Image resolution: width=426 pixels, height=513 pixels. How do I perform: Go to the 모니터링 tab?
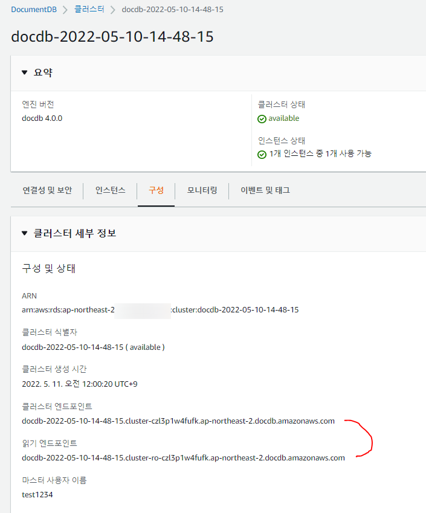click(x=202, y=190)
